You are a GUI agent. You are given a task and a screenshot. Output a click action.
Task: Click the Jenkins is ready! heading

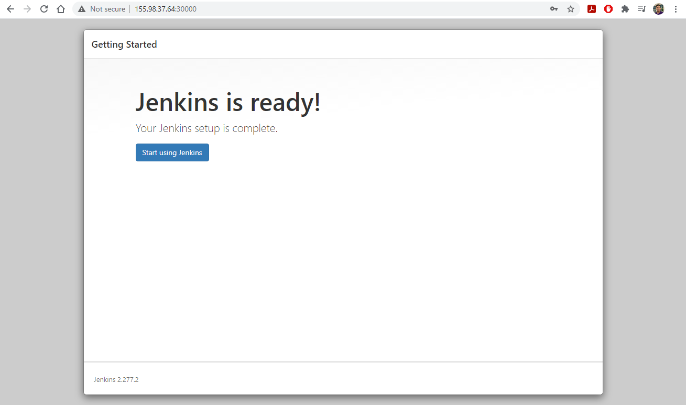[228, 102]
